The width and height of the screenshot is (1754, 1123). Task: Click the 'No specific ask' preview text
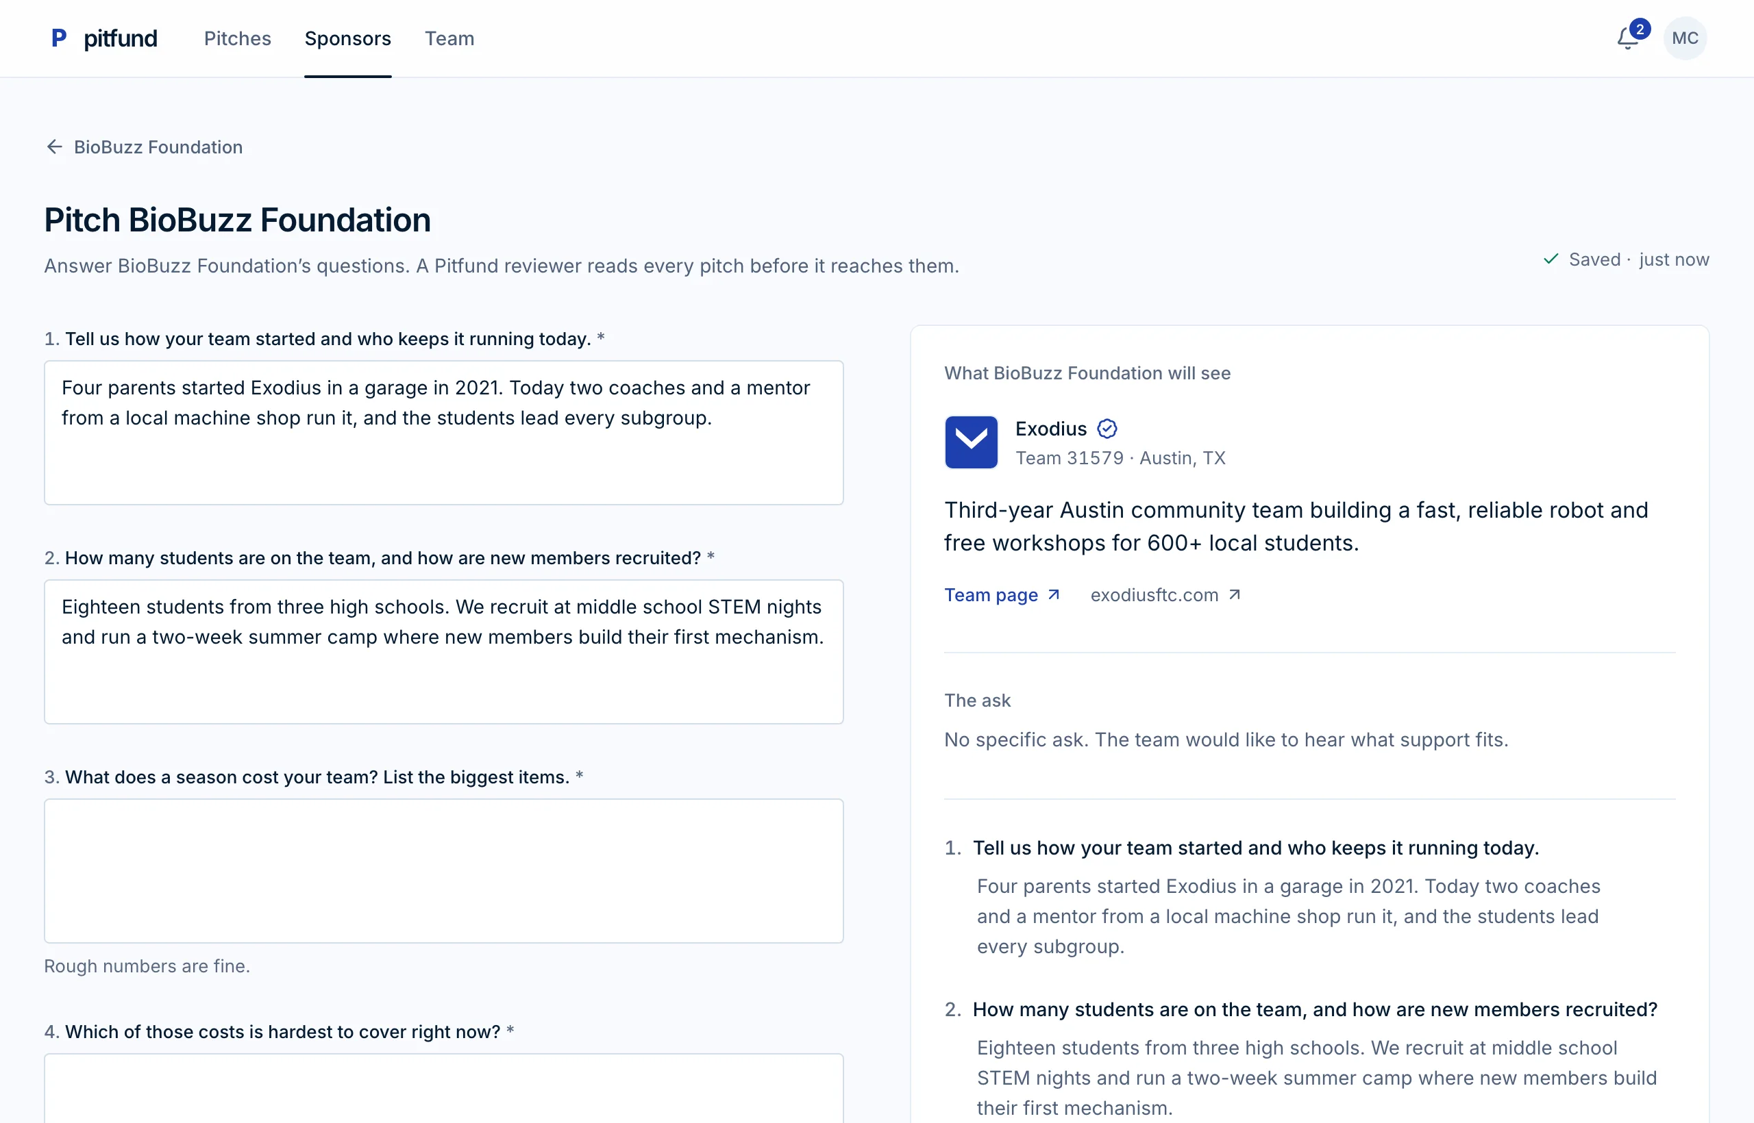1226,740
